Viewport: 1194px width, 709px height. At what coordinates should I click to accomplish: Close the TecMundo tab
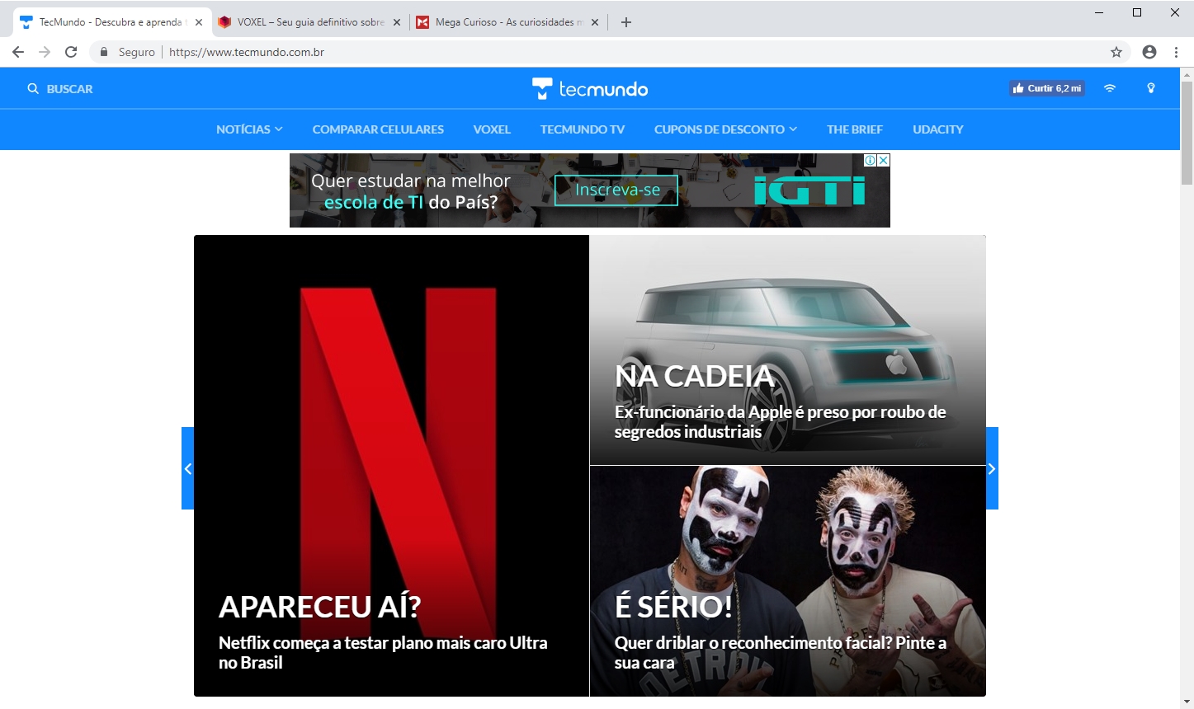click(x=199, y=22)
